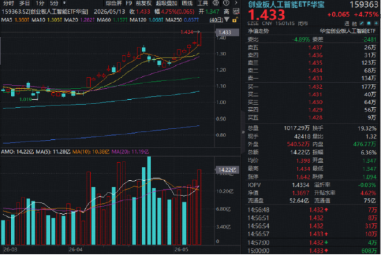Image resolution: width=381 pixels, height=255 pixels.
Task: Click the 26-04 date axis label
Action: tap(76, 249)
